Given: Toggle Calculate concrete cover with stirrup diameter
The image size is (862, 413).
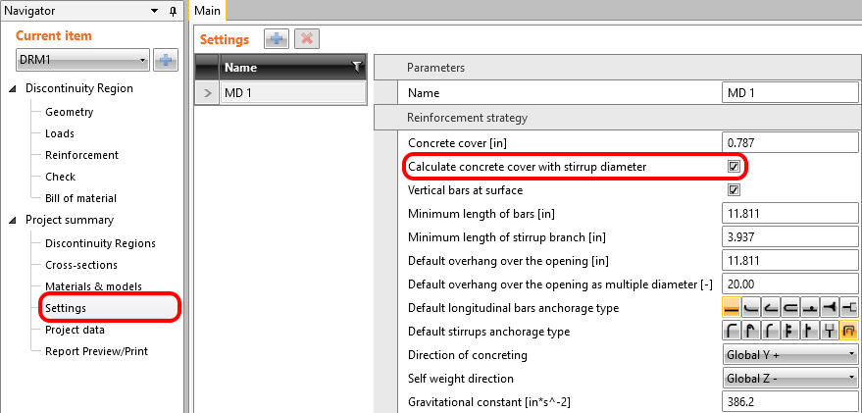Looking at the screenshot, I should [x=734, y=167].
